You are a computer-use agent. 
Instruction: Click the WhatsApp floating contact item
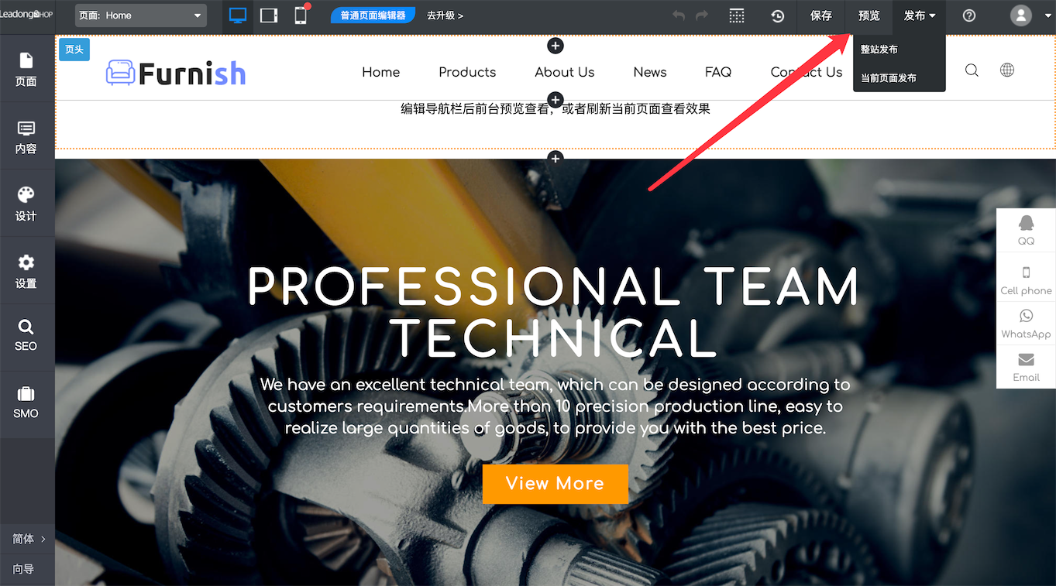coord(1026,324)
